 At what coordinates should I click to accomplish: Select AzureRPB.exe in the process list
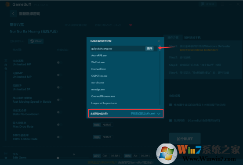[99, 55]
